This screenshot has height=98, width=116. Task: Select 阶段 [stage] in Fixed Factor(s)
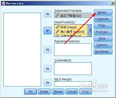[x=71, y=27]
